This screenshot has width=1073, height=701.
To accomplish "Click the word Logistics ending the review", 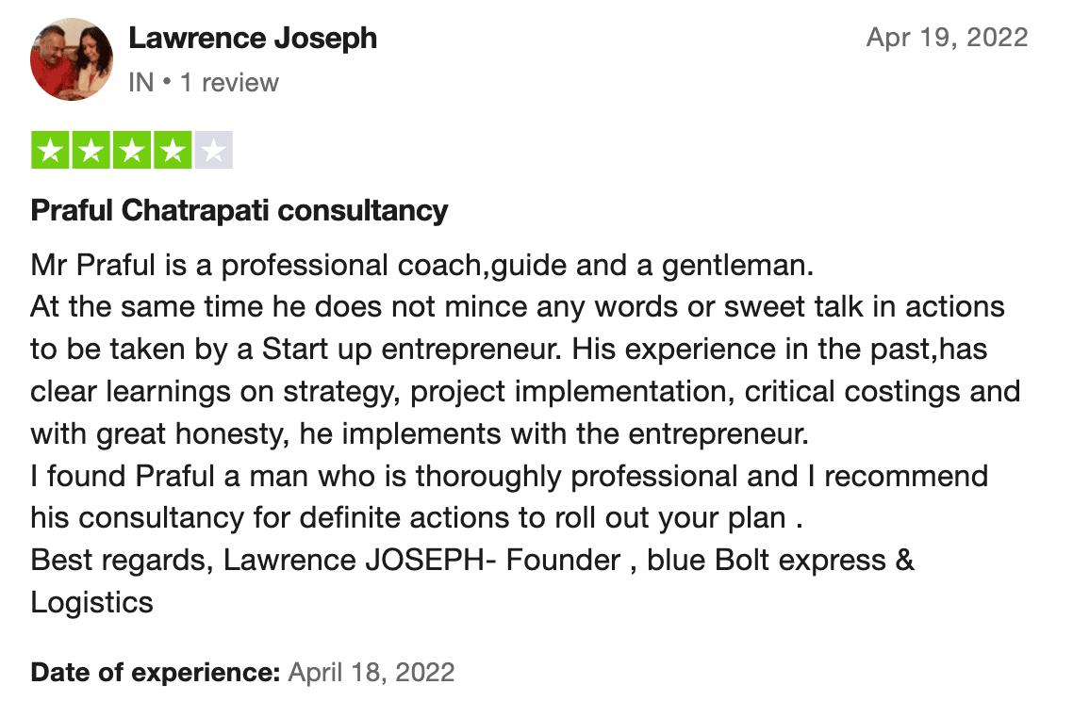I will 91,602.
